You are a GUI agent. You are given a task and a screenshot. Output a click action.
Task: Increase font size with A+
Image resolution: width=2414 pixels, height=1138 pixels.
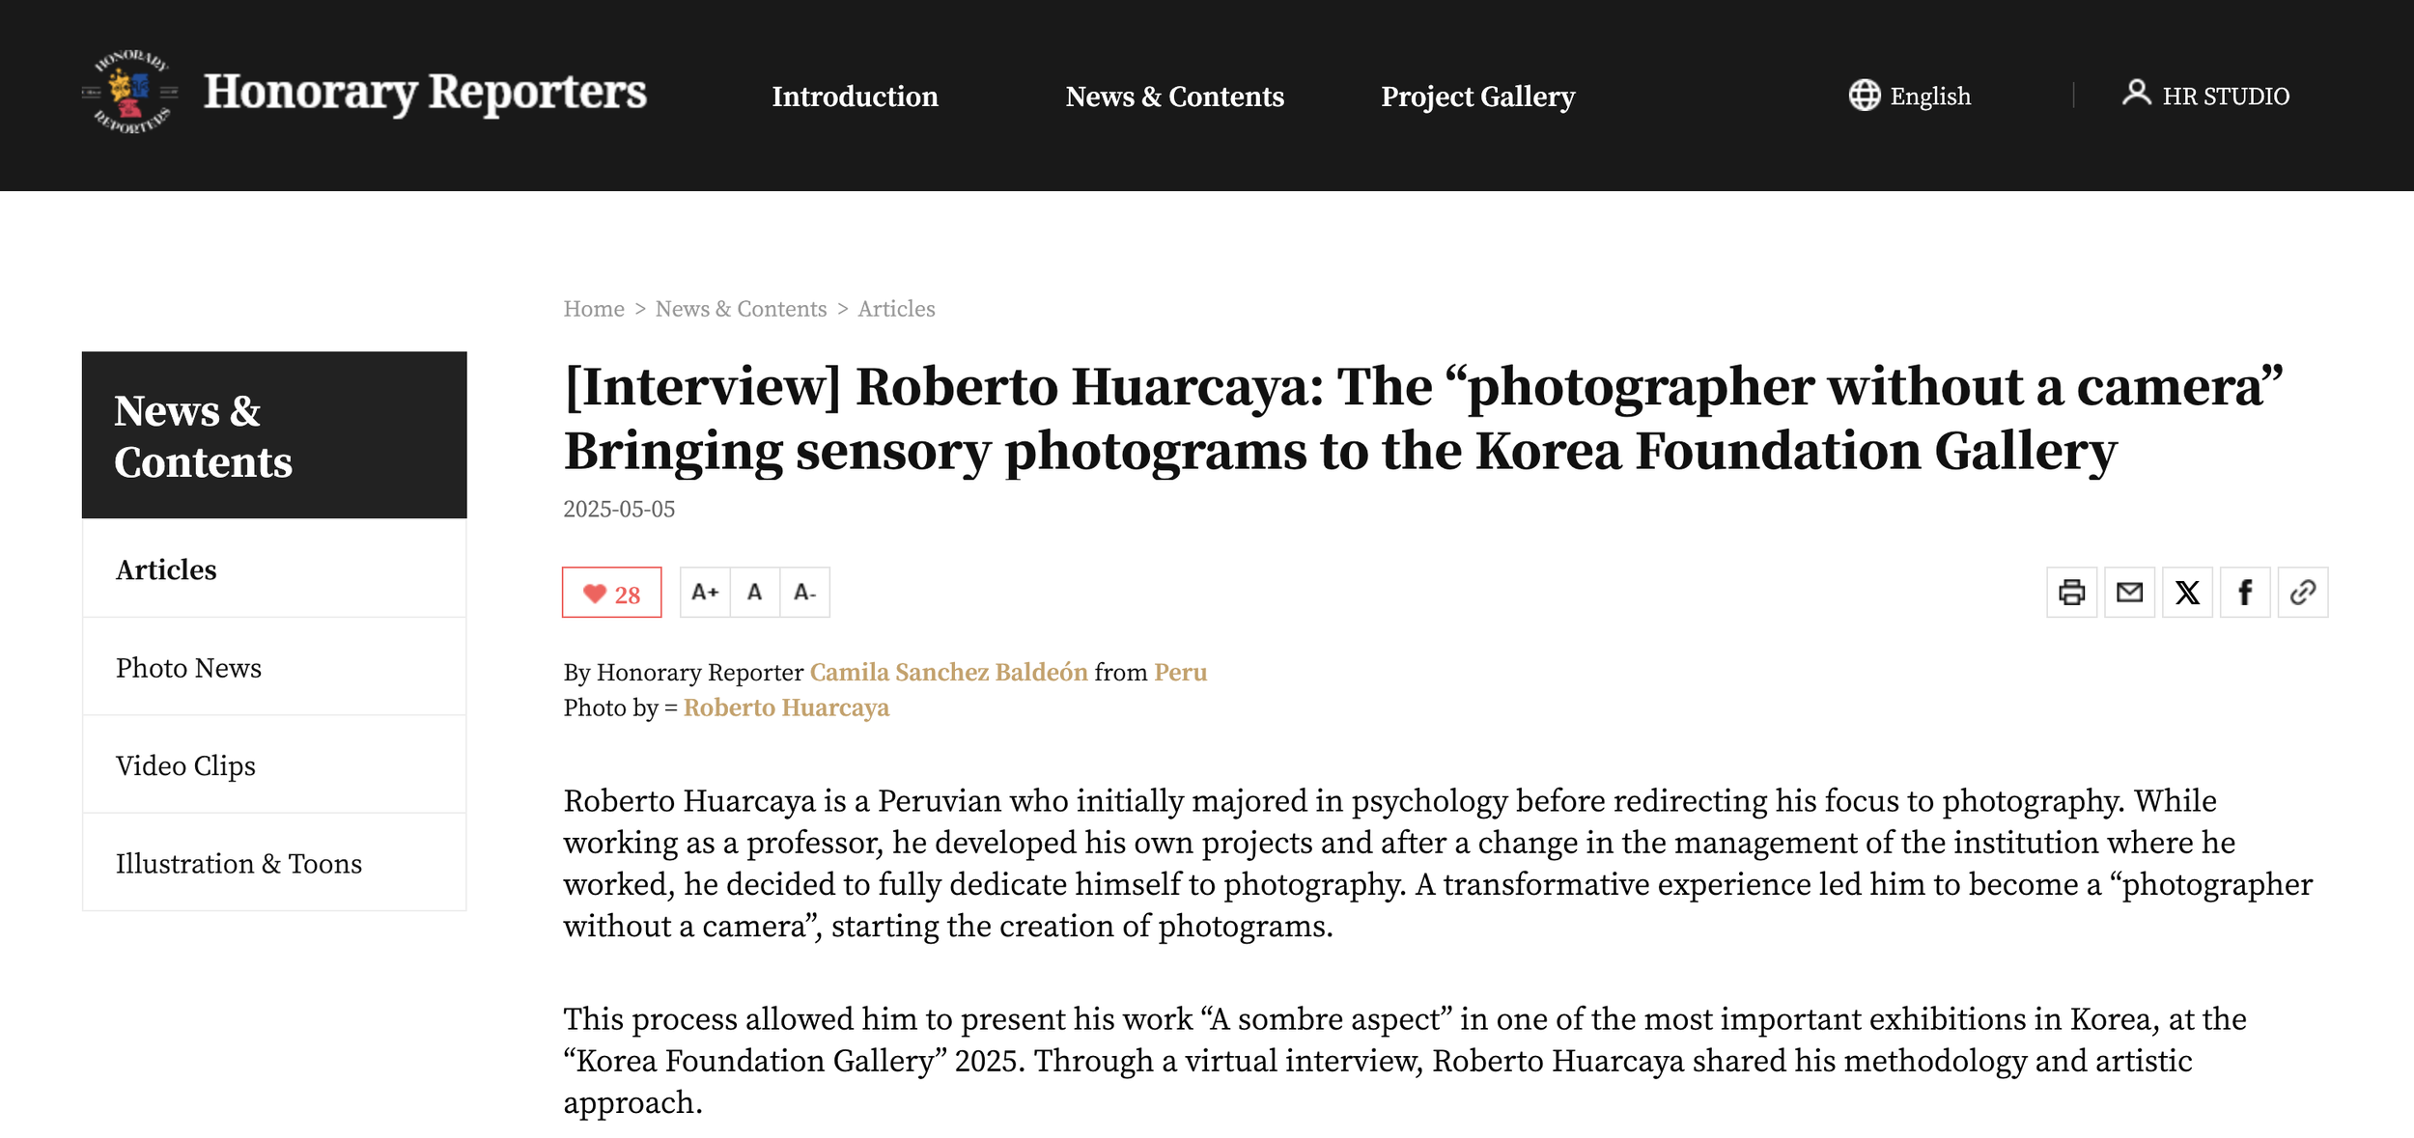tap(705, 593)
